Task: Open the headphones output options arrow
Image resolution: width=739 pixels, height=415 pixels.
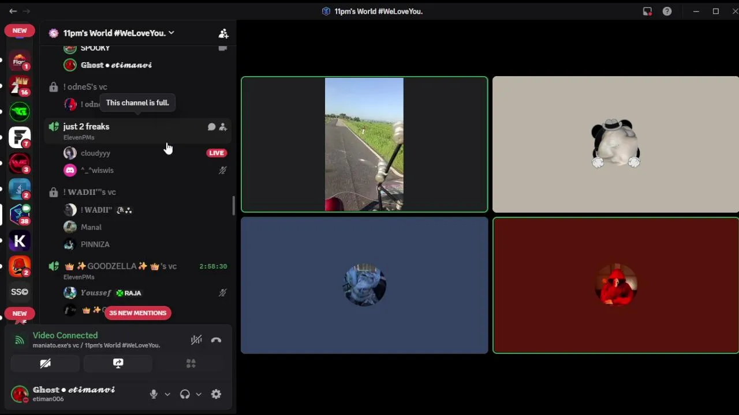Action: point(199,394)
